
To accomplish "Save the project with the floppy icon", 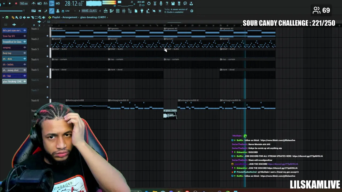I will pyautogui.click(x=173, y=3).
